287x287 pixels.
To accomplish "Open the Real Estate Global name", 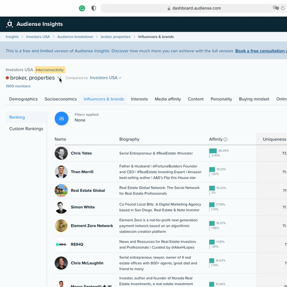I will 88,190.
